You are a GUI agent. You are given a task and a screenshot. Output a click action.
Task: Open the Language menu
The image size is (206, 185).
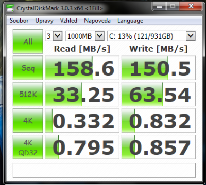pos(130,21)
